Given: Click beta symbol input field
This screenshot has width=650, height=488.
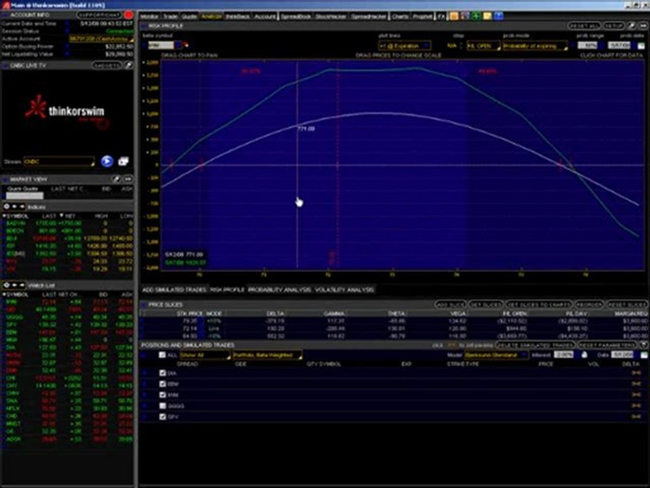Looking at the screenshot, I should [x=161, y=45].
